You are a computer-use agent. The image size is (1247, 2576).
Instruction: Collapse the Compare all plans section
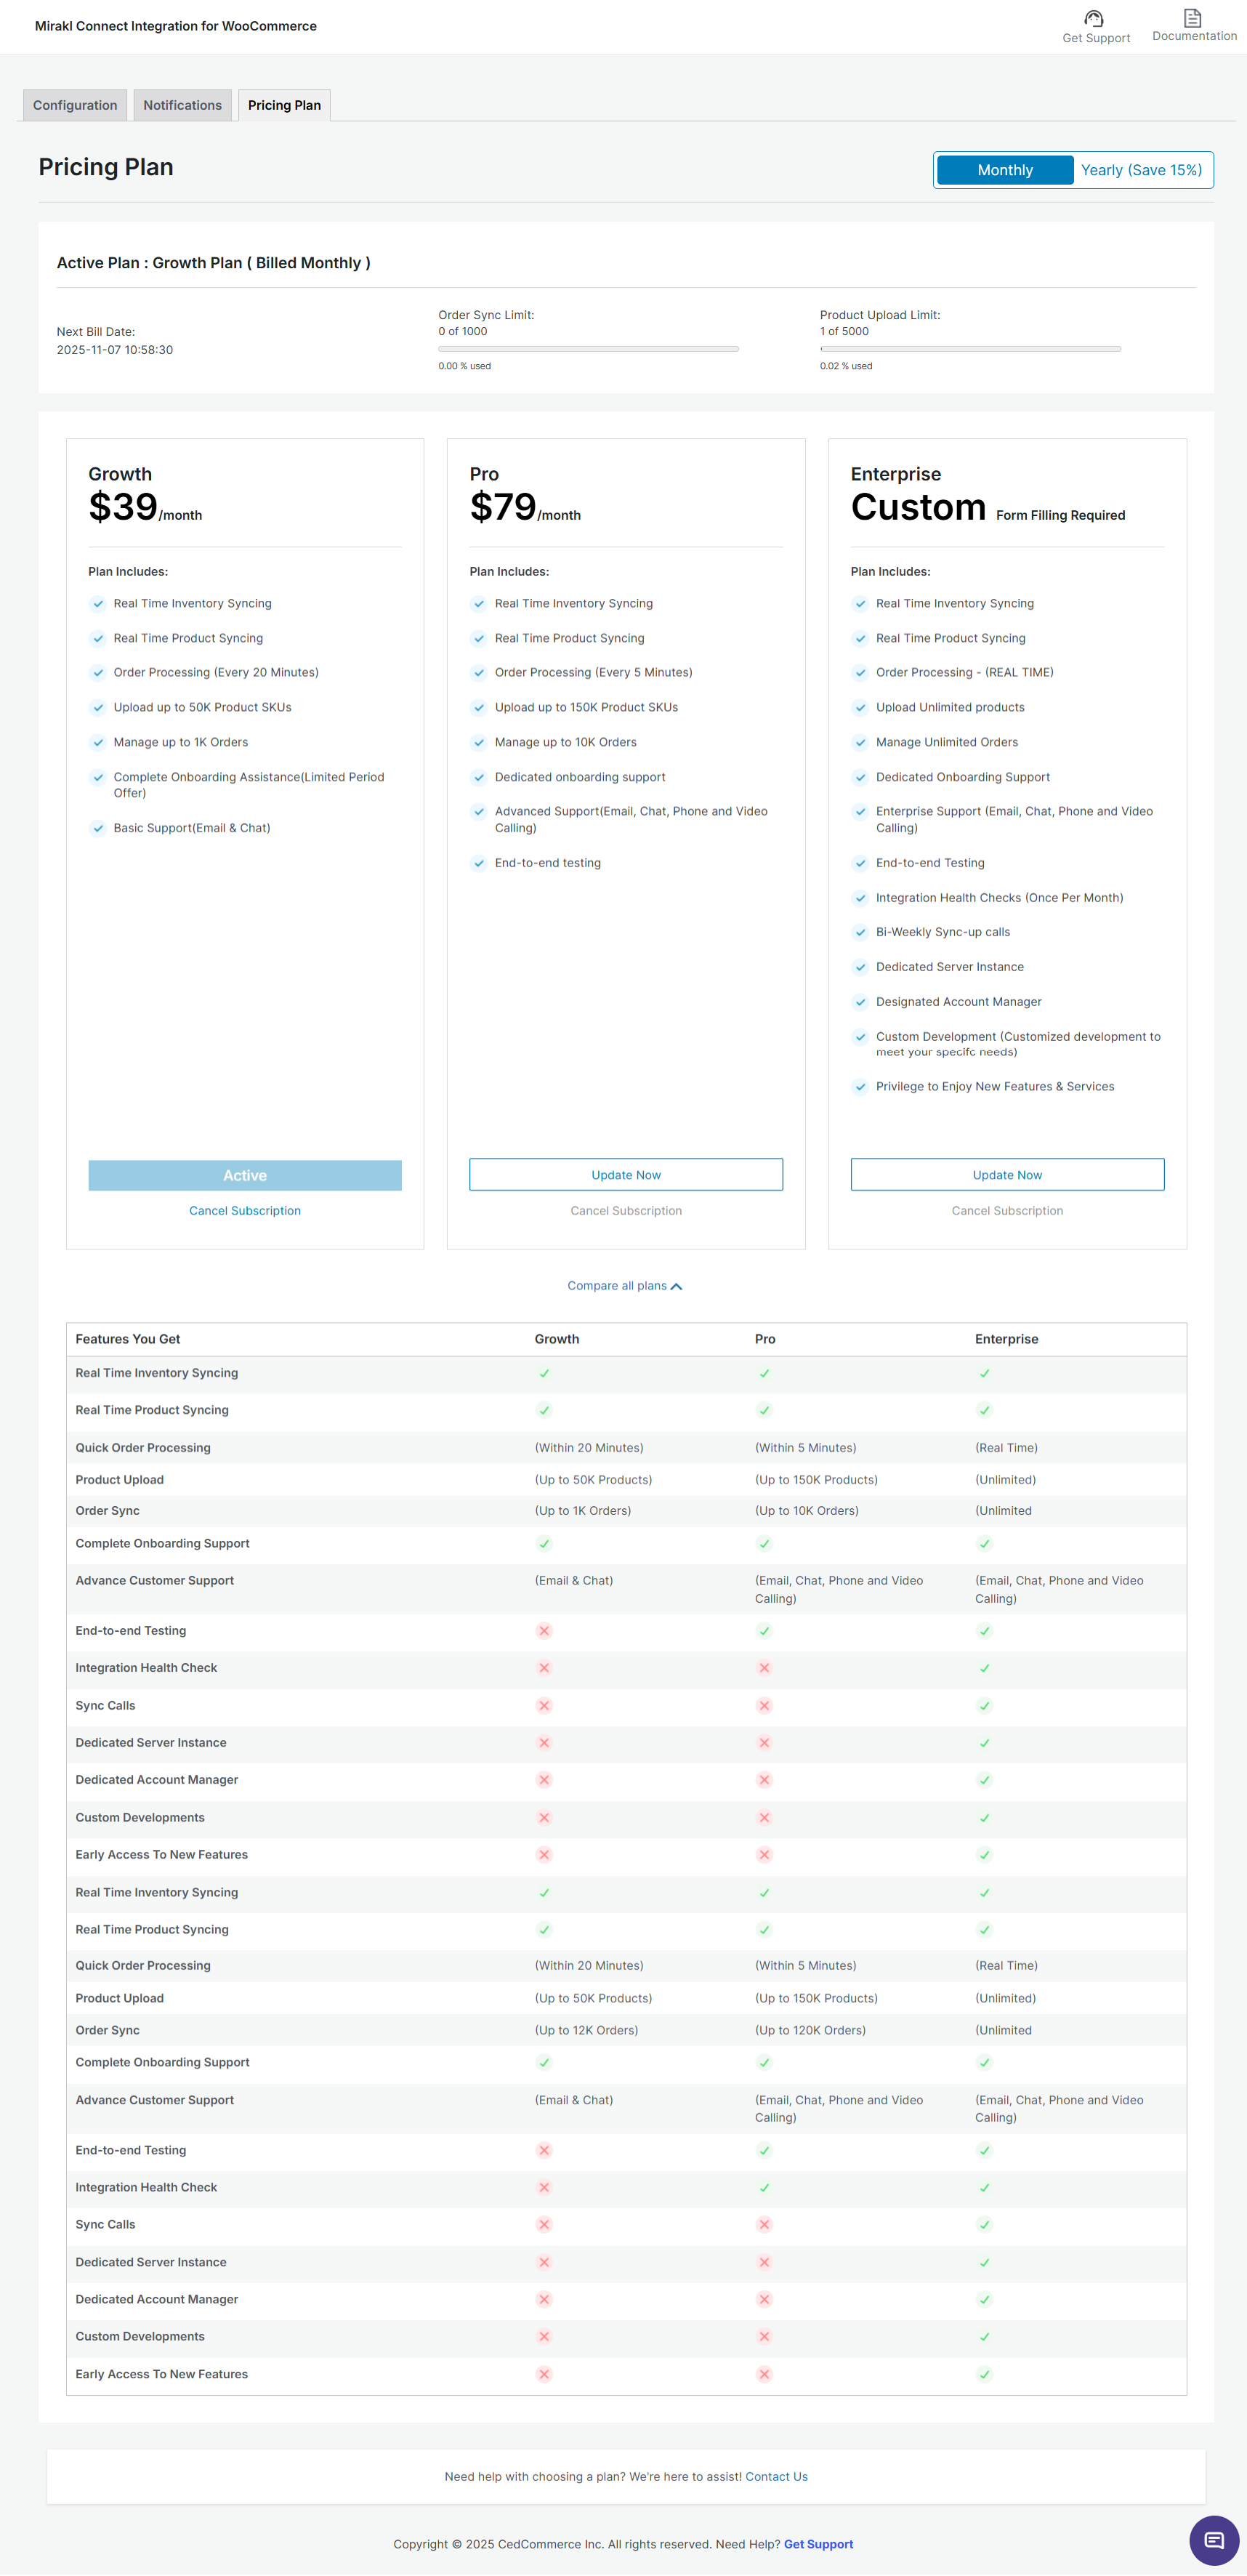(617, 1286)
